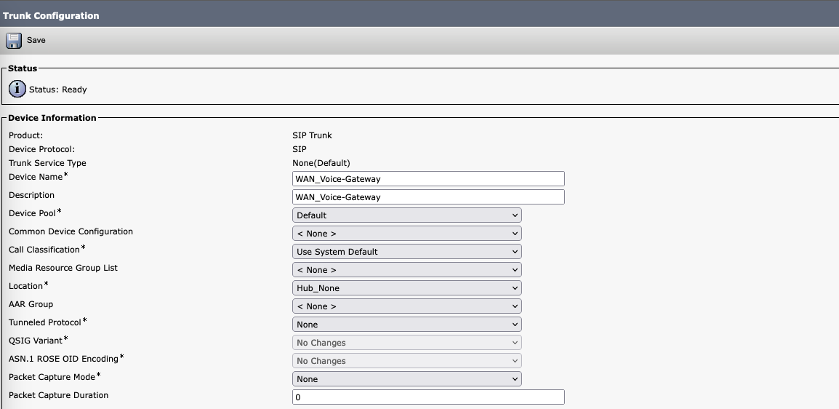Click the SIP Trunk product value
This screenshot has height=409, width=839.
point(312,135)
